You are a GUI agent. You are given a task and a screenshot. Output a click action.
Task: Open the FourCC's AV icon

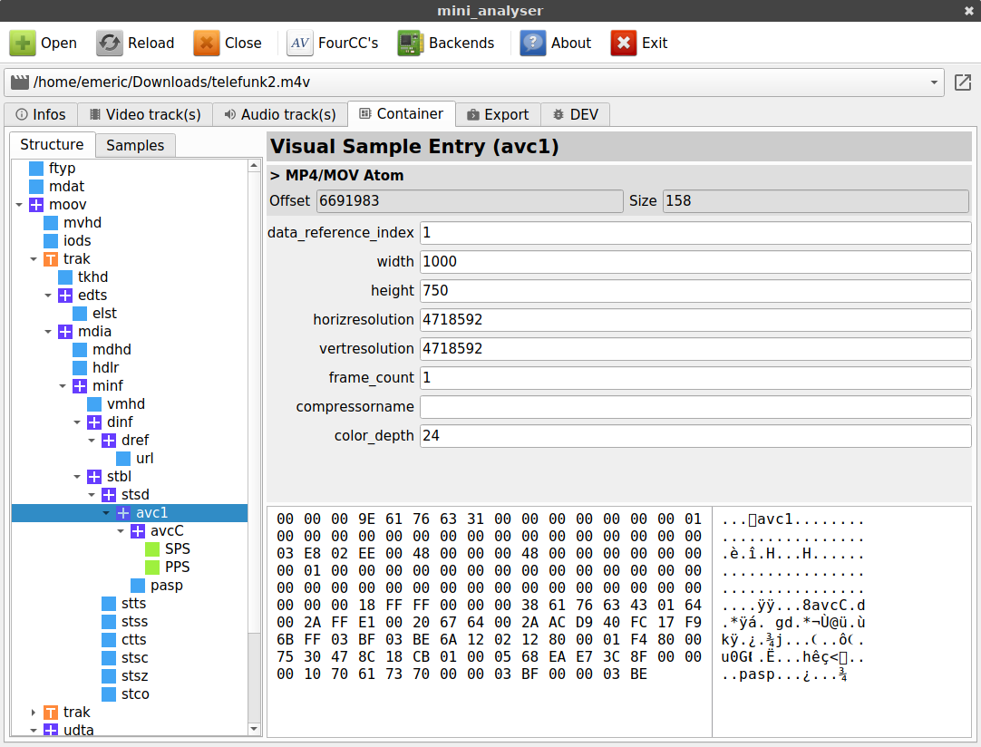coord(300,44)
